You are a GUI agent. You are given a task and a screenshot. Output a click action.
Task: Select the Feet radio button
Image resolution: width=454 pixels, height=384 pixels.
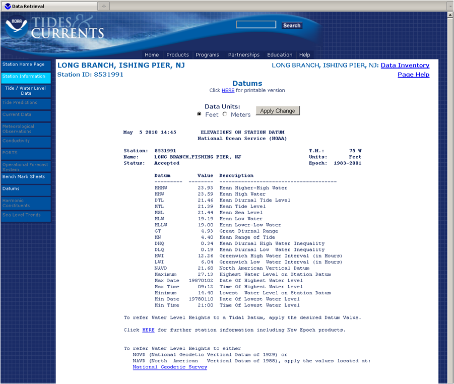tap(199, 114)
